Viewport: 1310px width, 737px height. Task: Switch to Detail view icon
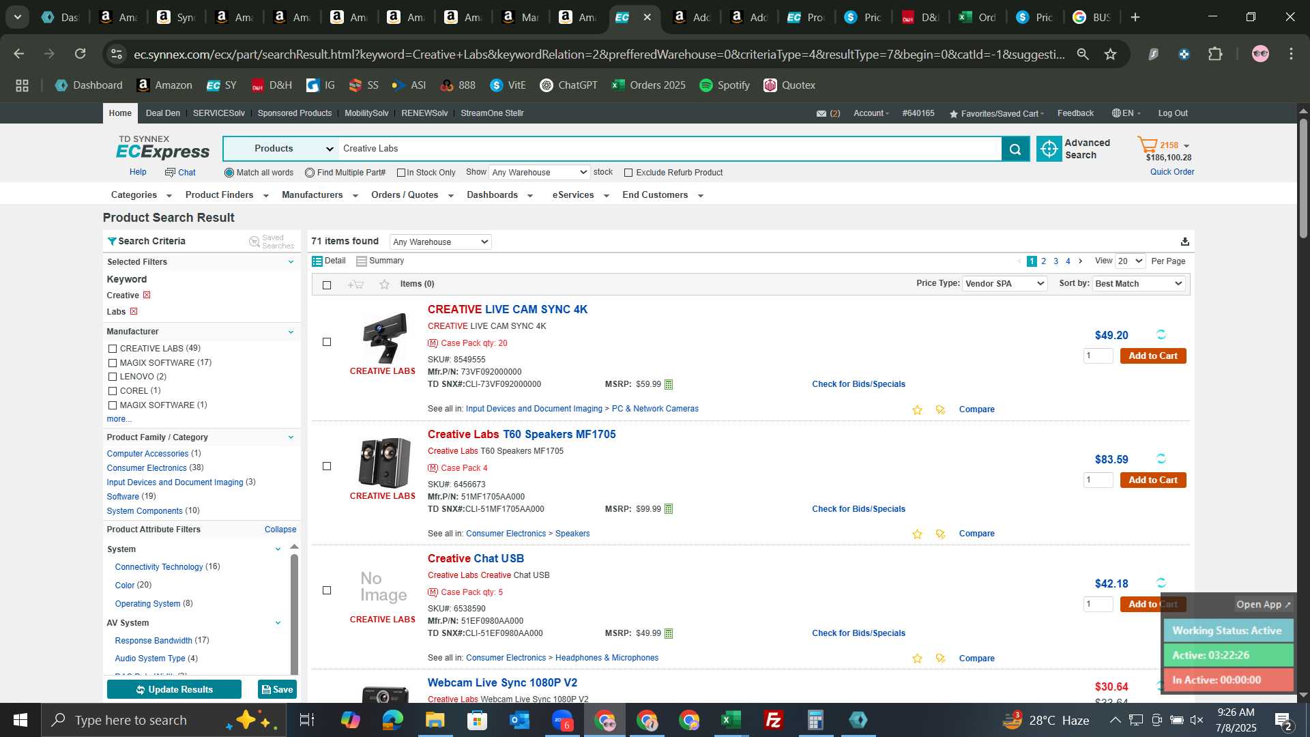coord(317,261)
